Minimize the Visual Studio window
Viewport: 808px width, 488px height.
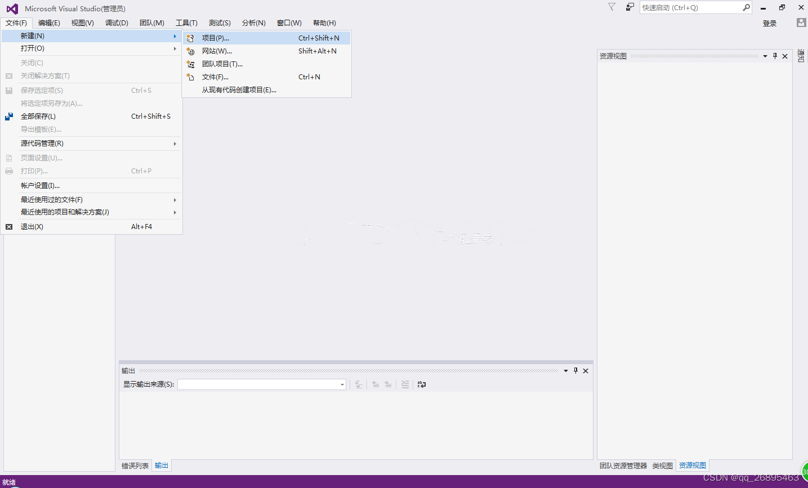point(763,8)
